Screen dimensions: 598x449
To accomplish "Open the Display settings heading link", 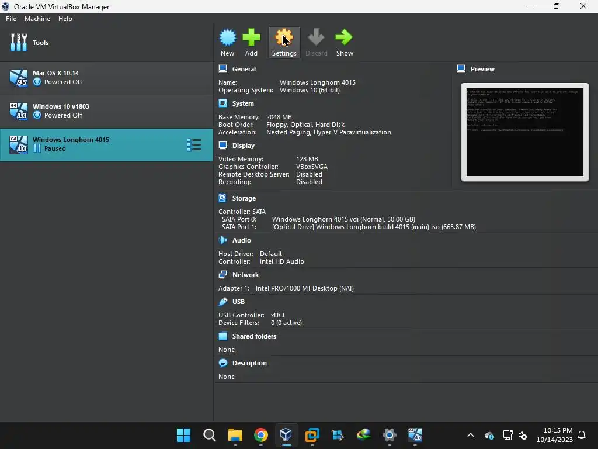I will tap(244, 146).
